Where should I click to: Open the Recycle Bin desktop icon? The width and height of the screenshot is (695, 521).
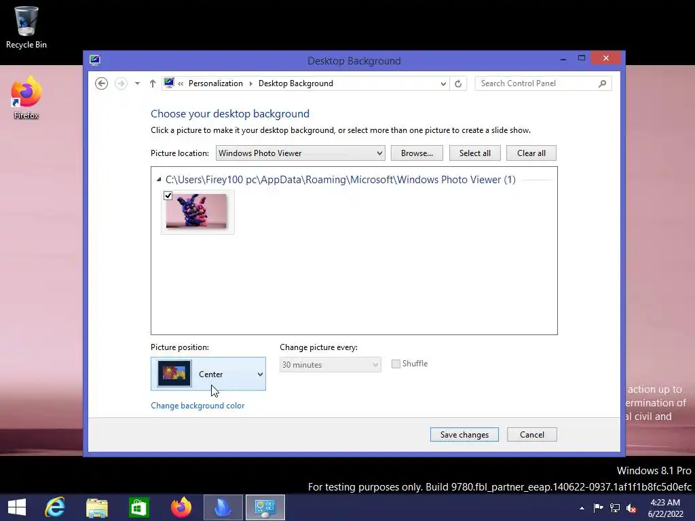coord(26,27)
